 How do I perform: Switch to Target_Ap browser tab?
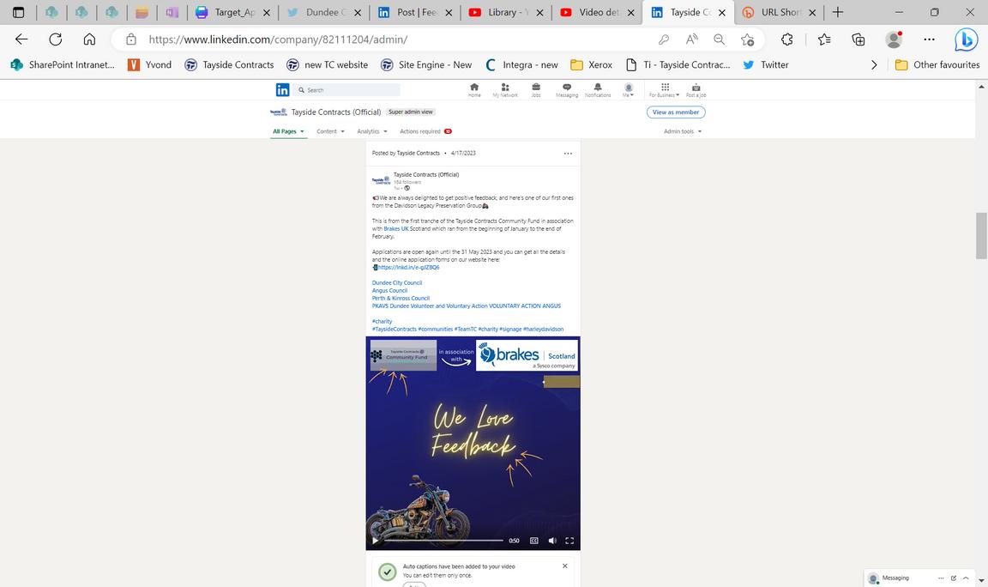[232, 12]
